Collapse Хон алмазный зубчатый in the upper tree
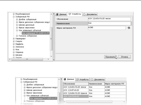Screen dimensions: 141x105 [17, 30]
